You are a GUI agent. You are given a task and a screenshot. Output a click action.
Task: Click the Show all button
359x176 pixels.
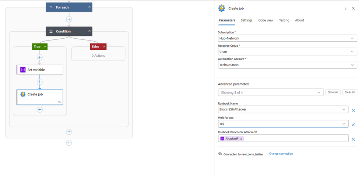[x=332, y=92]
